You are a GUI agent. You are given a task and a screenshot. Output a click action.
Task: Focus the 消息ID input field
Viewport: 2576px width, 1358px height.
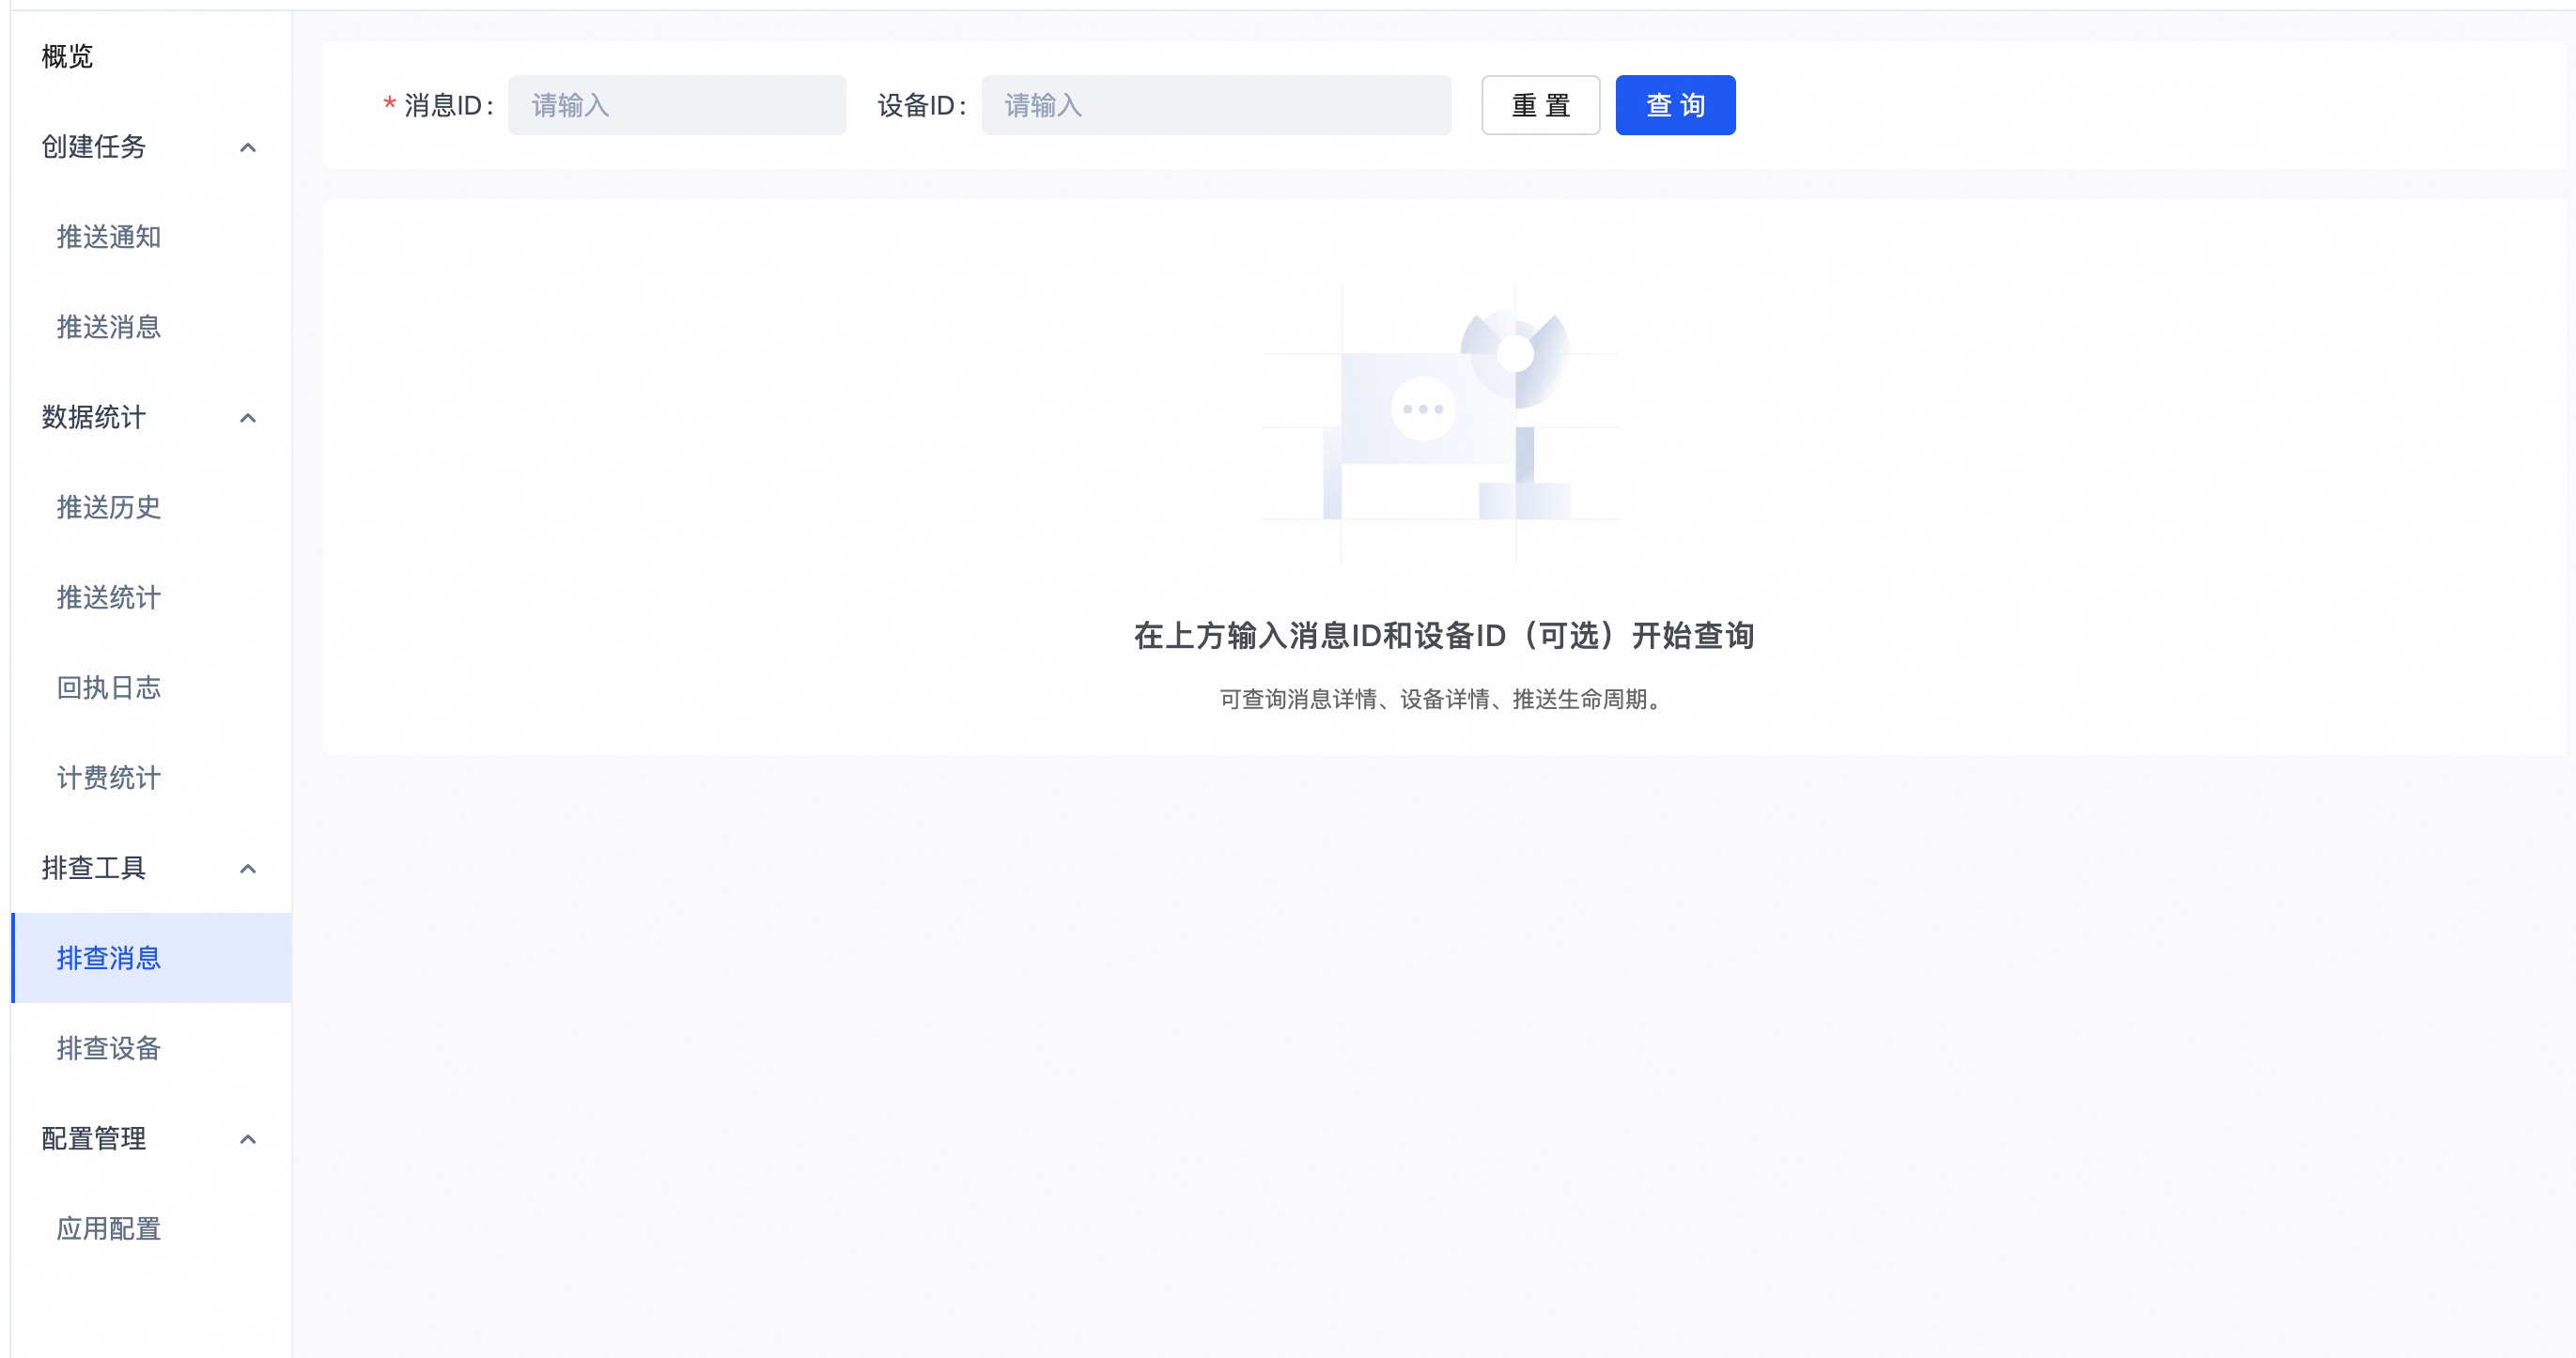tap(677, 105)
